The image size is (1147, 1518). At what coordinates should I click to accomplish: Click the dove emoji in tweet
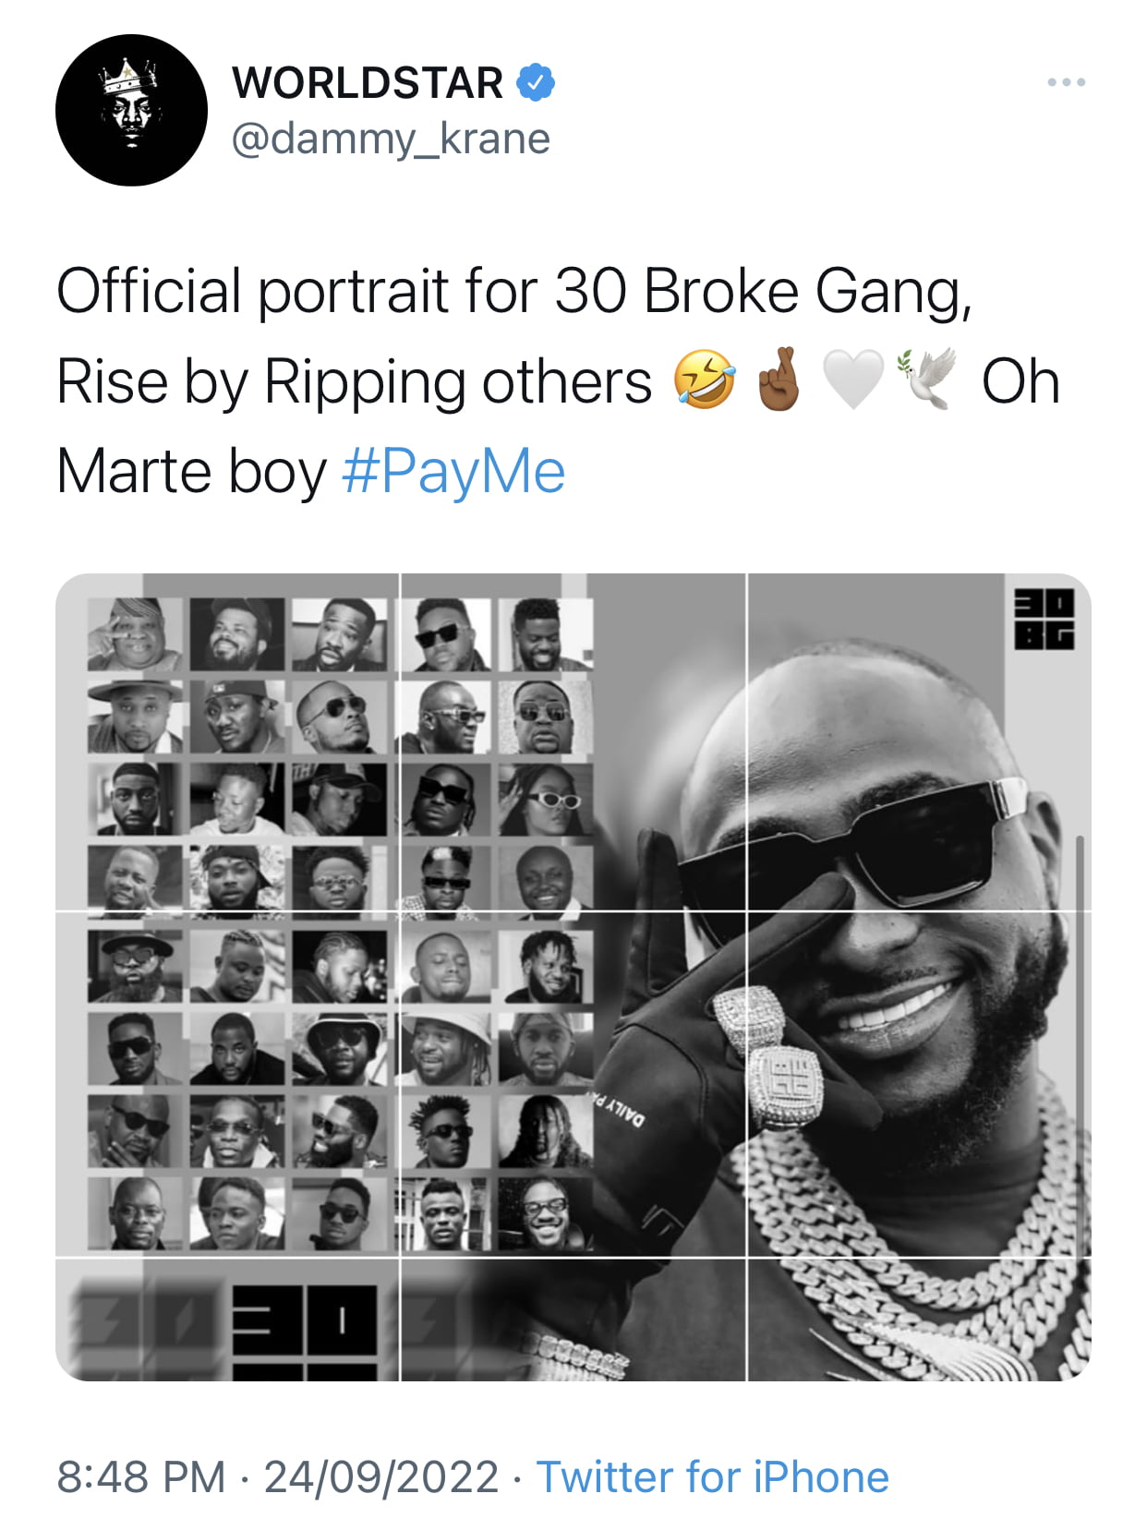[927, 380]
